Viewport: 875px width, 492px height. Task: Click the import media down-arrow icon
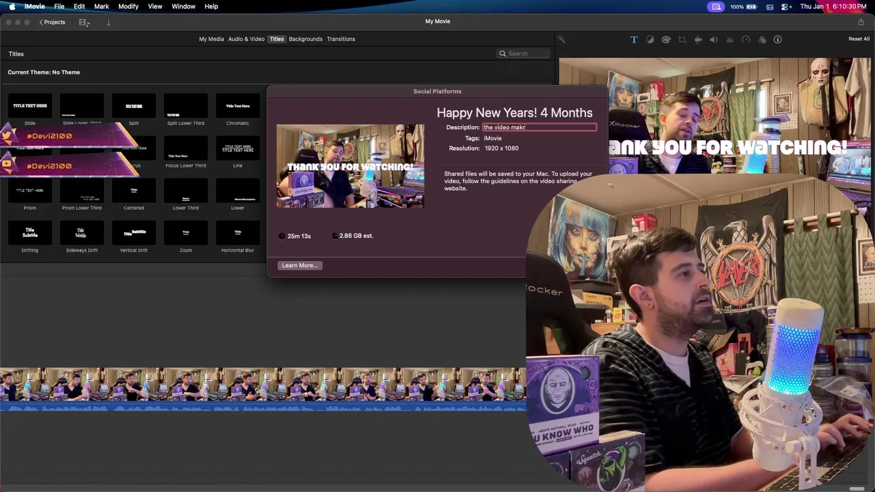click(108, 23)
